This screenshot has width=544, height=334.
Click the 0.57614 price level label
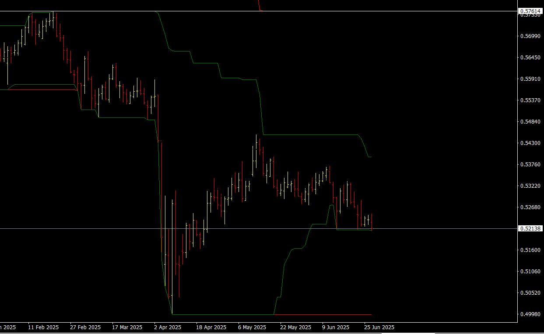(530, 10)
